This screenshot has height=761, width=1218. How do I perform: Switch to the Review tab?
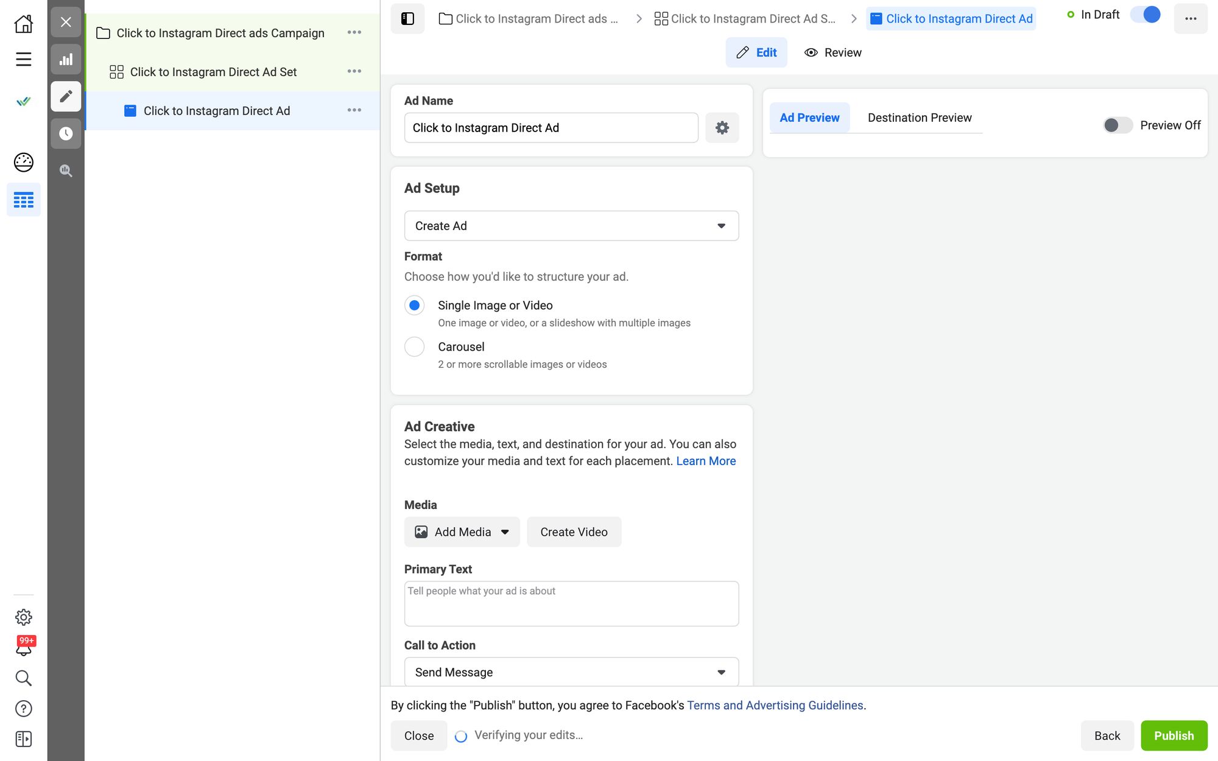point(843,52)
